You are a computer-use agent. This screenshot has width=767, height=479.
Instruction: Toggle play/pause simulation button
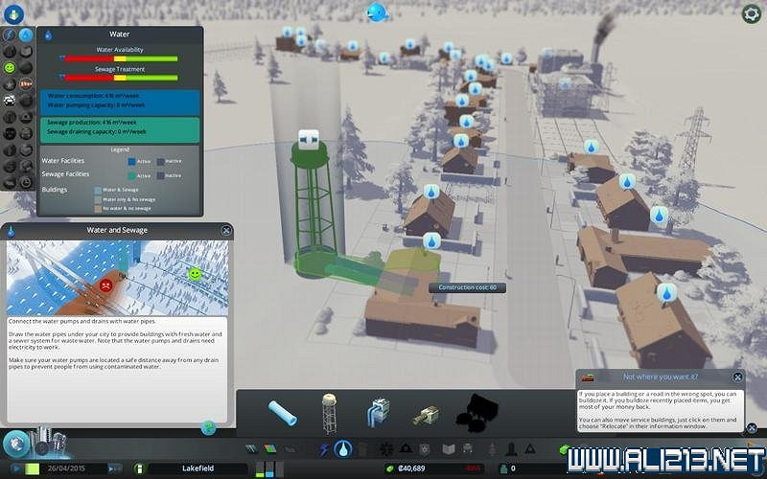click(x=16, y=468)
